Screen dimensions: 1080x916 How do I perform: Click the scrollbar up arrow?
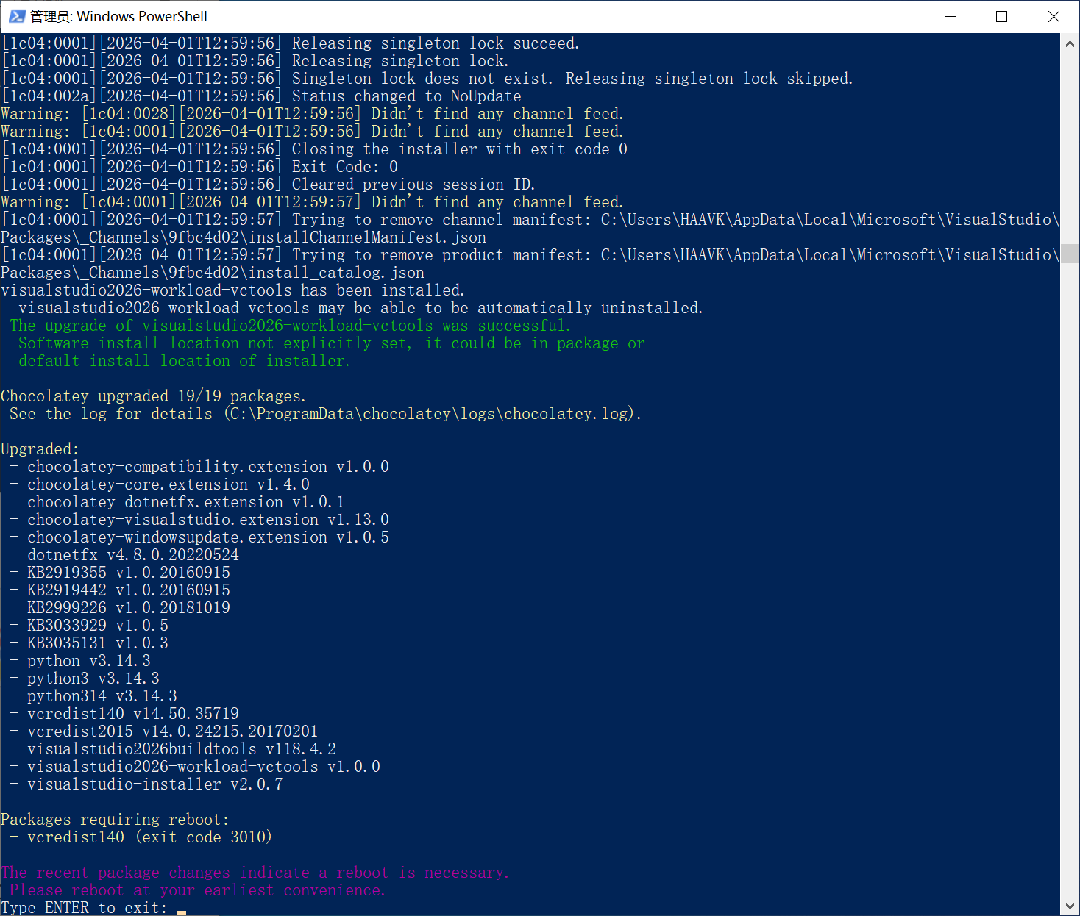click(x=1070, y=44)
